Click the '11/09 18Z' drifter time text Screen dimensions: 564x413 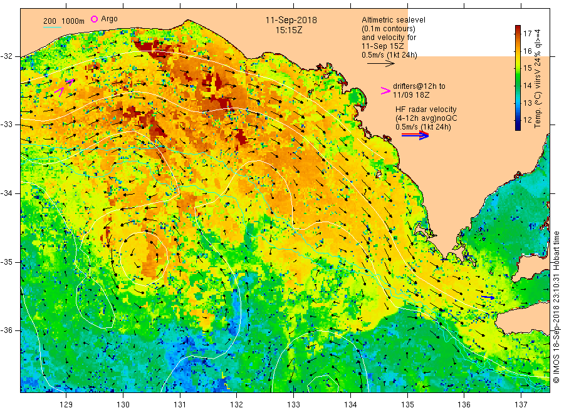[411, 95]
